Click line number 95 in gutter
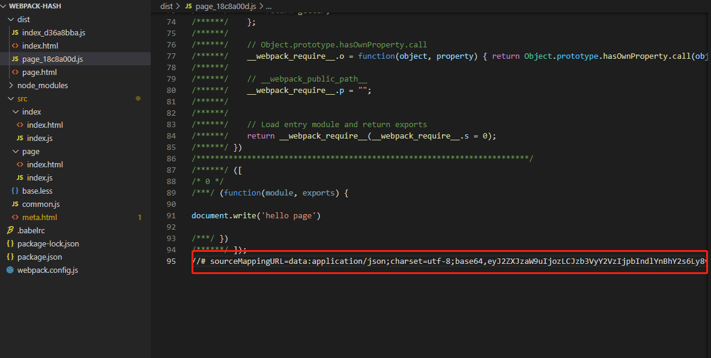The width and height of the screenshot is (711, 358). pyautogui.click(x=171, y=261)
